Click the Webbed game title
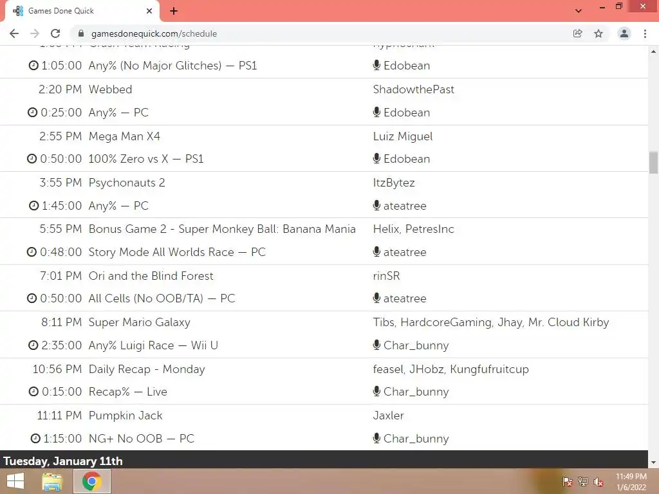This screenshot has height=494, width=659. point(110,89)
